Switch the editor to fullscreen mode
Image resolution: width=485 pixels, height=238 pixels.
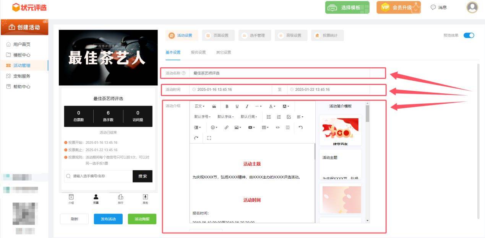[209, 138]
